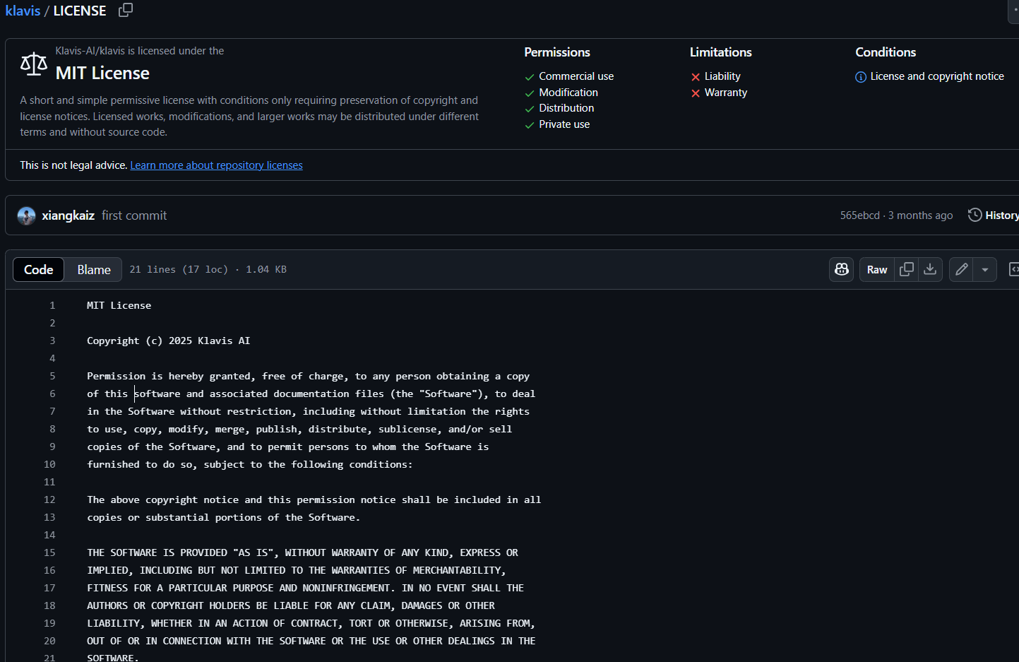Click the Permissions heading
Screen dimensions: 1019x662
(x=556, y=52)
